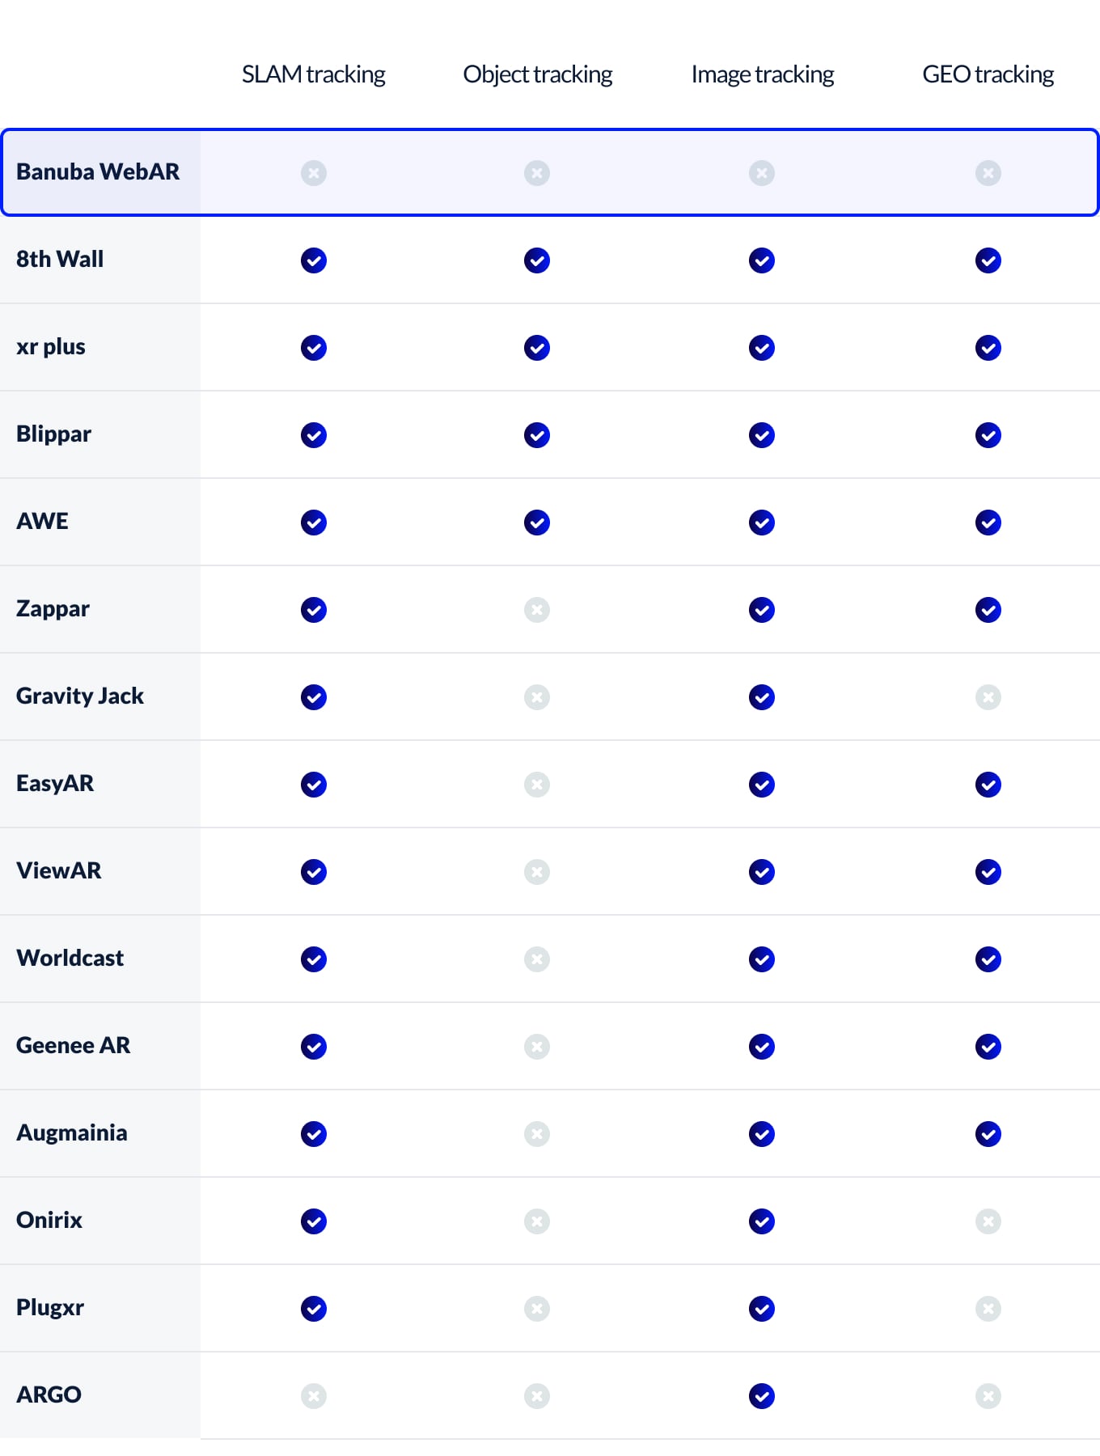
Task: Click Blippar Object tracking checkmark icon
Action: 537,435
